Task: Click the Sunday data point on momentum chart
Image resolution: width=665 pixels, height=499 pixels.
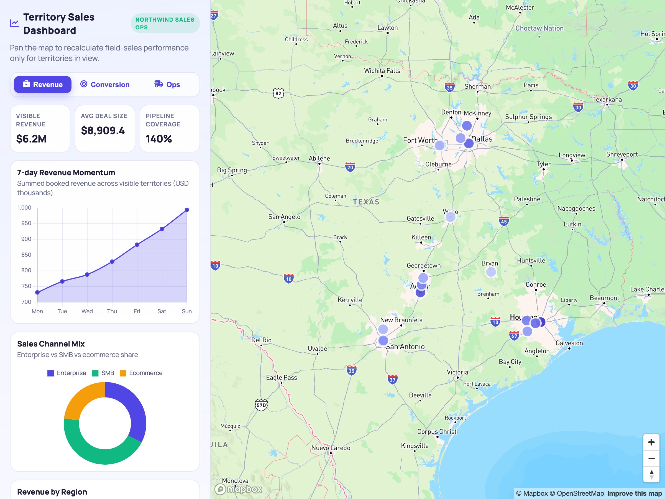Action: (x=187, y=210)
